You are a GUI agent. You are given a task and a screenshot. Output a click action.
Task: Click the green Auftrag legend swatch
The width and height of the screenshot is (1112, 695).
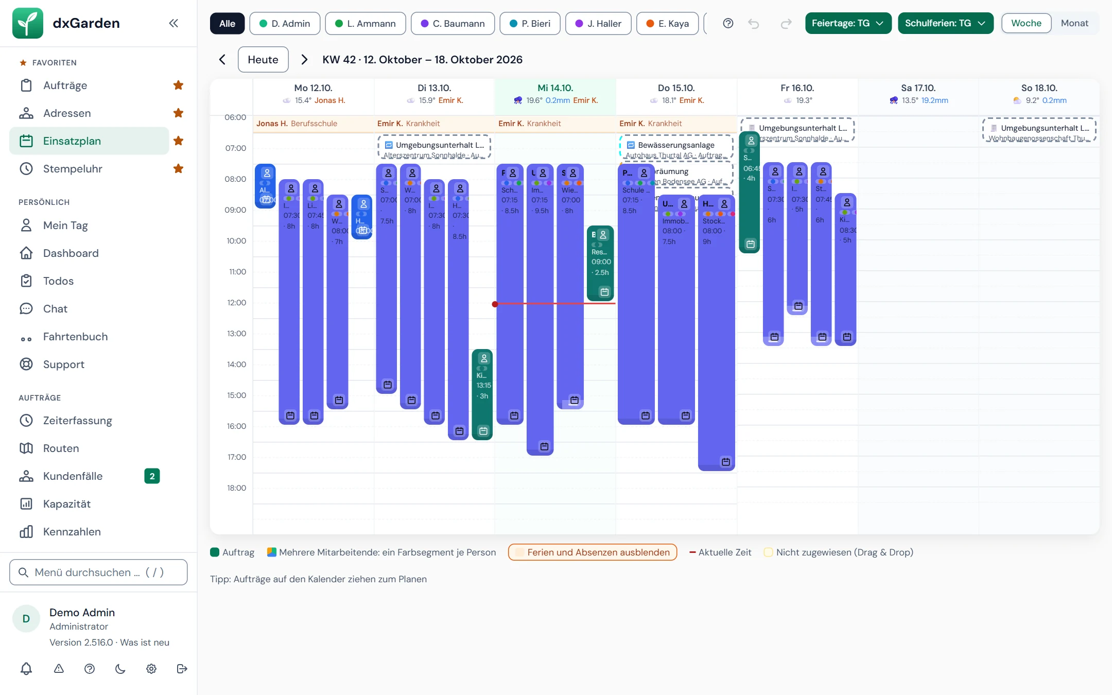point(215,552)
